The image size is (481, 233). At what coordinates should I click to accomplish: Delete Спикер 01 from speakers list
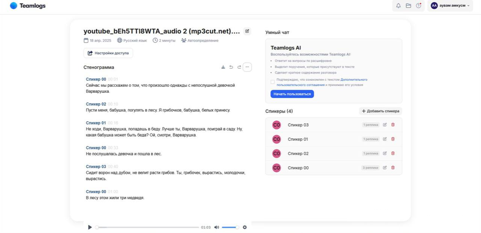(x=393, y=139)
